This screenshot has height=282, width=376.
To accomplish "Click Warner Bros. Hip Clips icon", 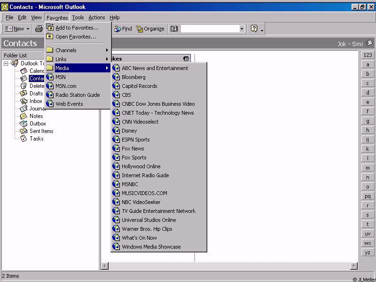I will 116,228.
